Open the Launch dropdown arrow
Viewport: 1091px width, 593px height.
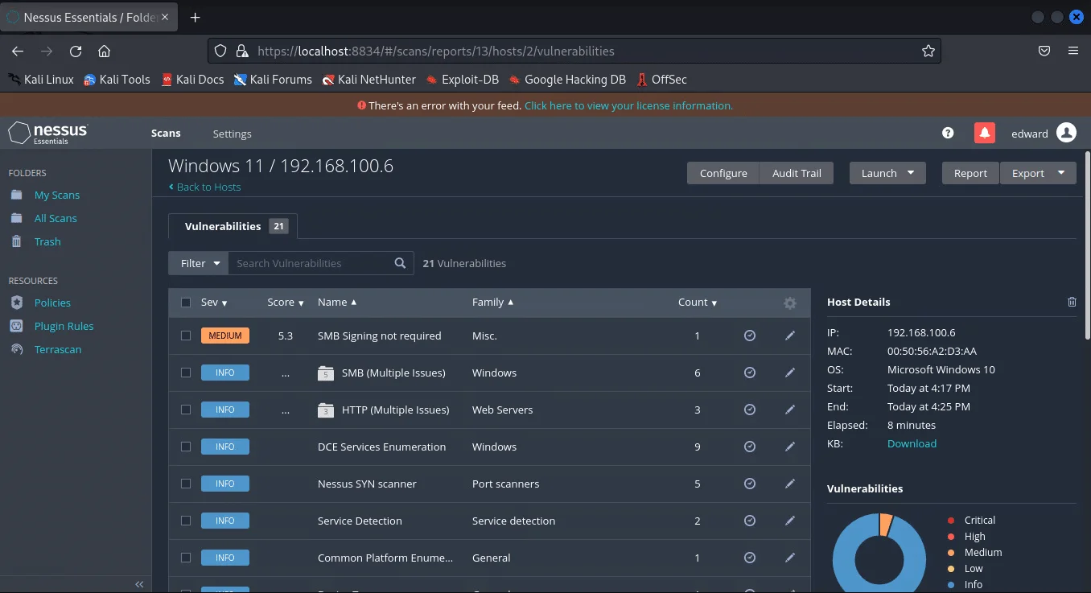click(910, 173)
